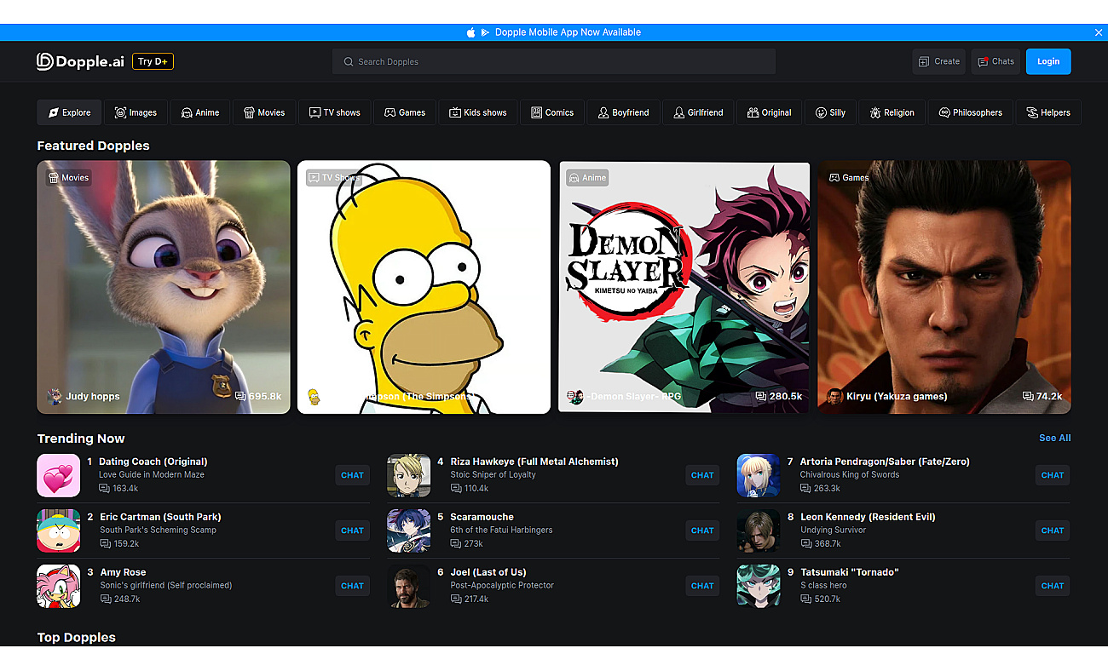Select the Boyfriend category
The width and height of the screenshot is (1108, 671).
click(624, 112)
